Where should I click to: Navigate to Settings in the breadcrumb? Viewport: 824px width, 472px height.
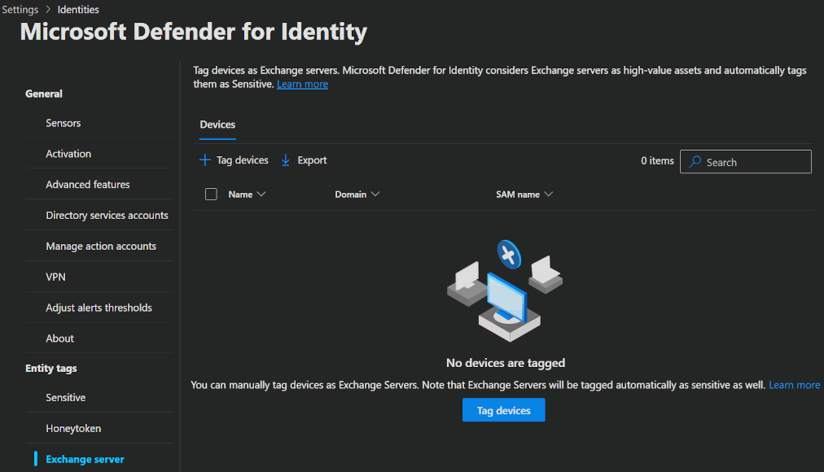pyautogui.click(x=20, y=10)
